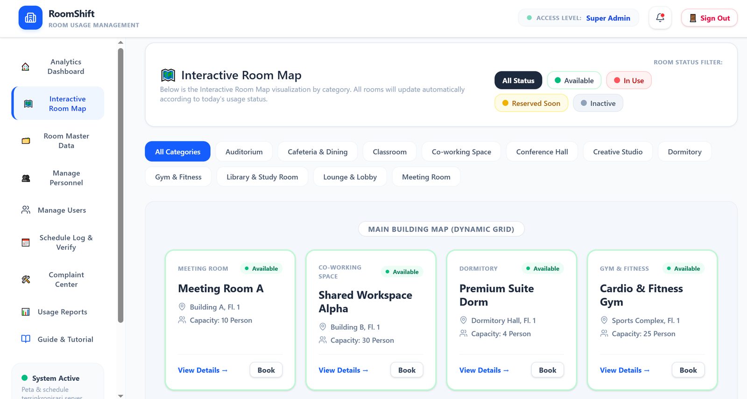Screen dimensions: 747x399
Task: Click the Main Building Map (Dynamic Grid) label
Action: coord(441,229)
